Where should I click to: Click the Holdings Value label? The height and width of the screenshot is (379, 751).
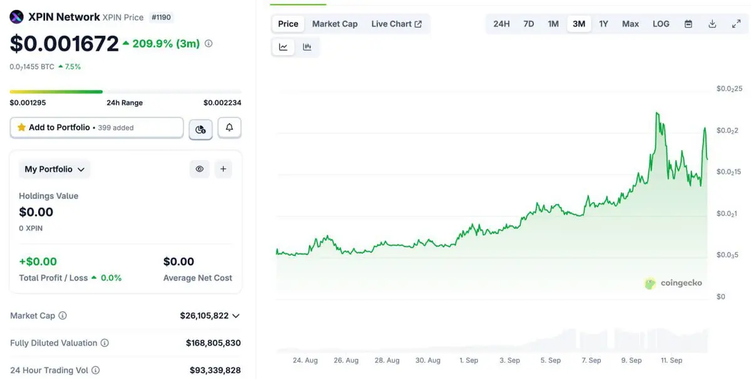(x=49, y=196)
